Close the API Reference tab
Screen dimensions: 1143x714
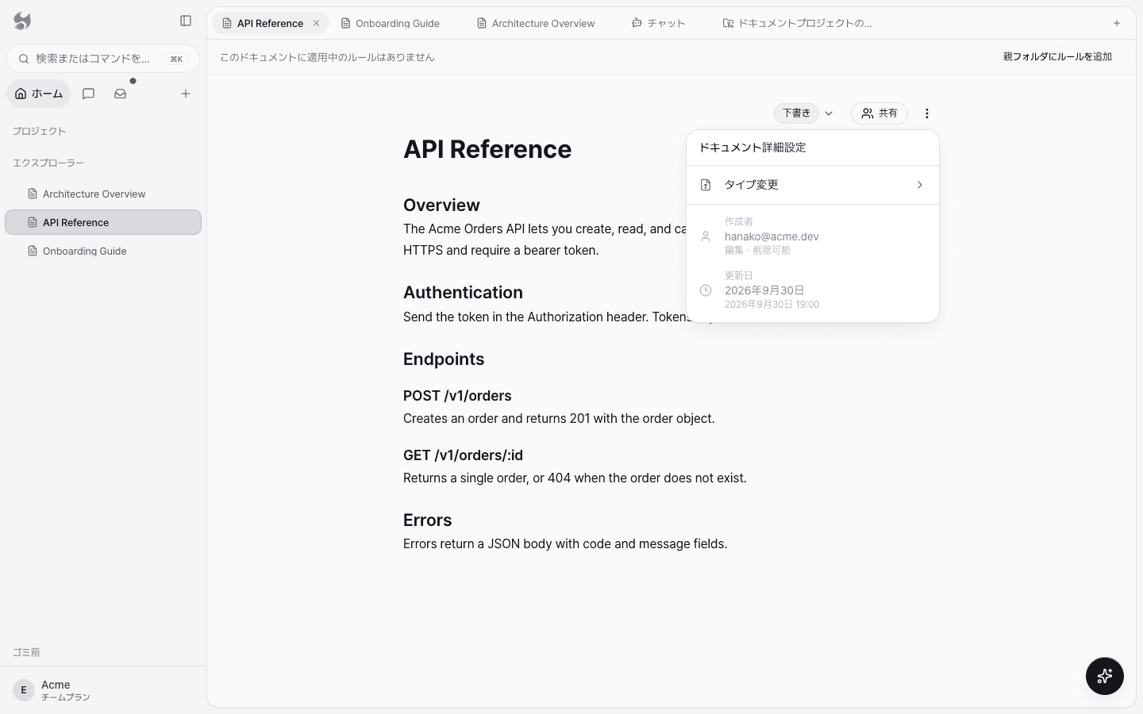click(316, 23)
